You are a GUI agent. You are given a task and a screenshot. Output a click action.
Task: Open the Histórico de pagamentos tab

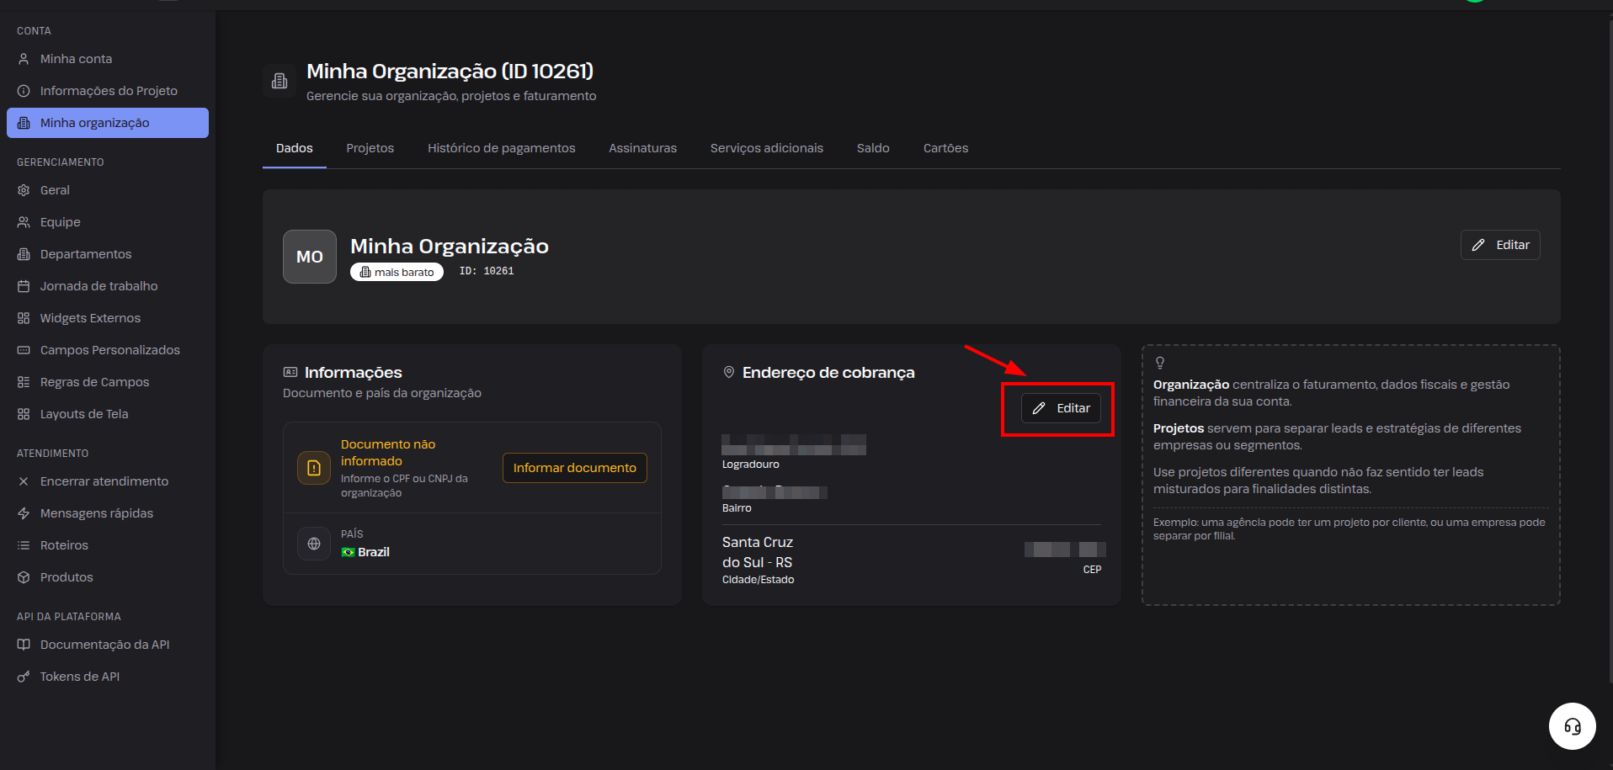(x=501, y=148)
